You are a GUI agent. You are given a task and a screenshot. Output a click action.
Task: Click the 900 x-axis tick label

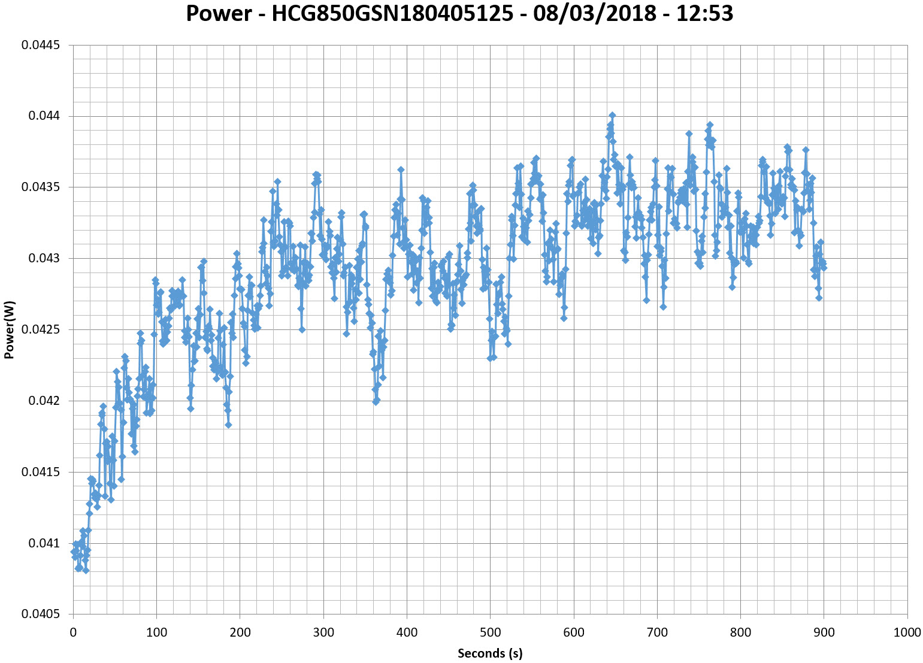(824, 632)
